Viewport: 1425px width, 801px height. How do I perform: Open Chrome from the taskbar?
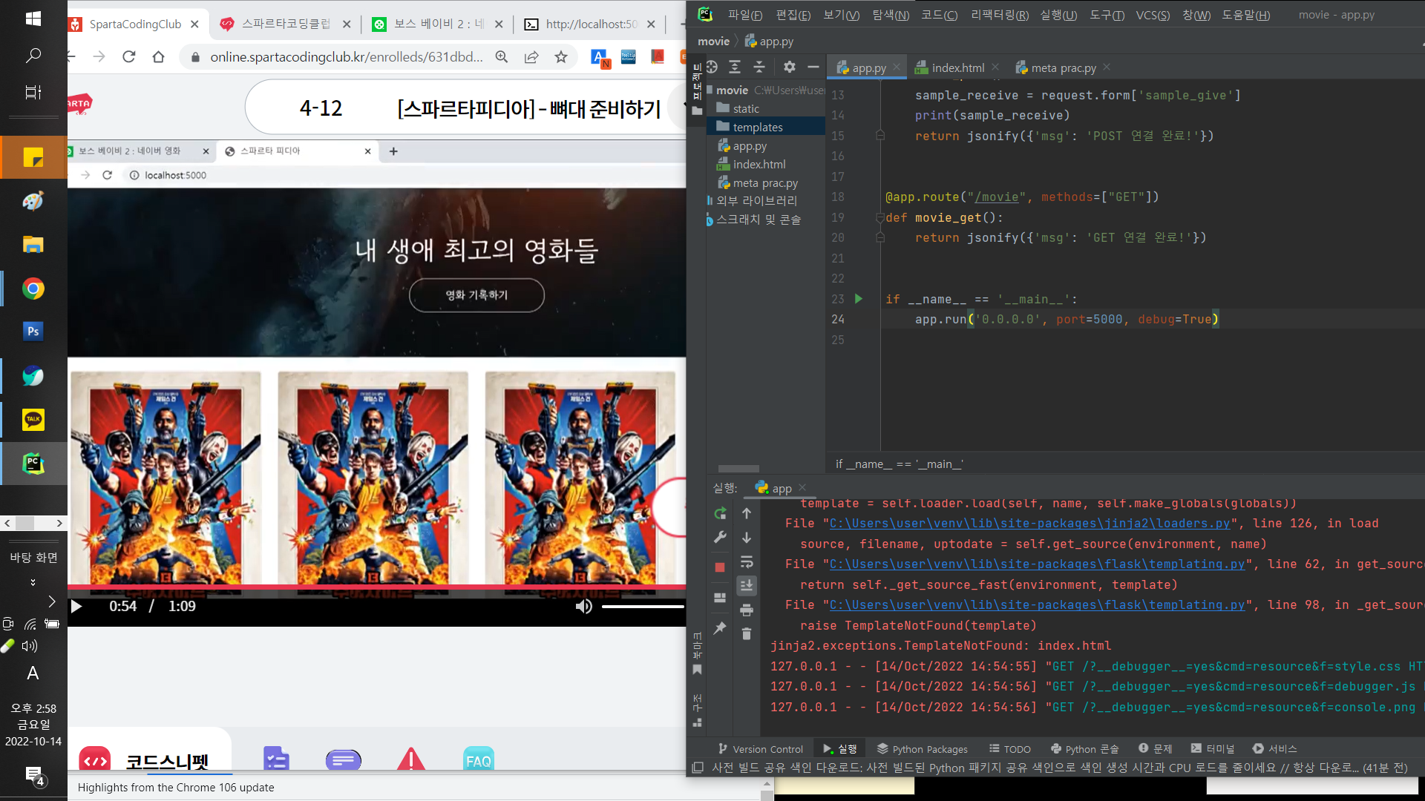click(x=33, y=289)
